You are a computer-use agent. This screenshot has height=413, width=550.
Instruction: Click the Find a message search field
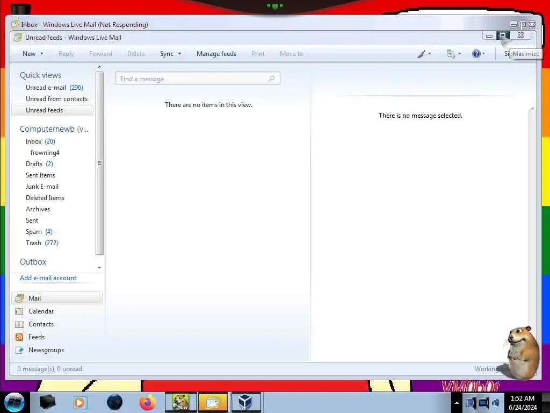pos(198,79)
